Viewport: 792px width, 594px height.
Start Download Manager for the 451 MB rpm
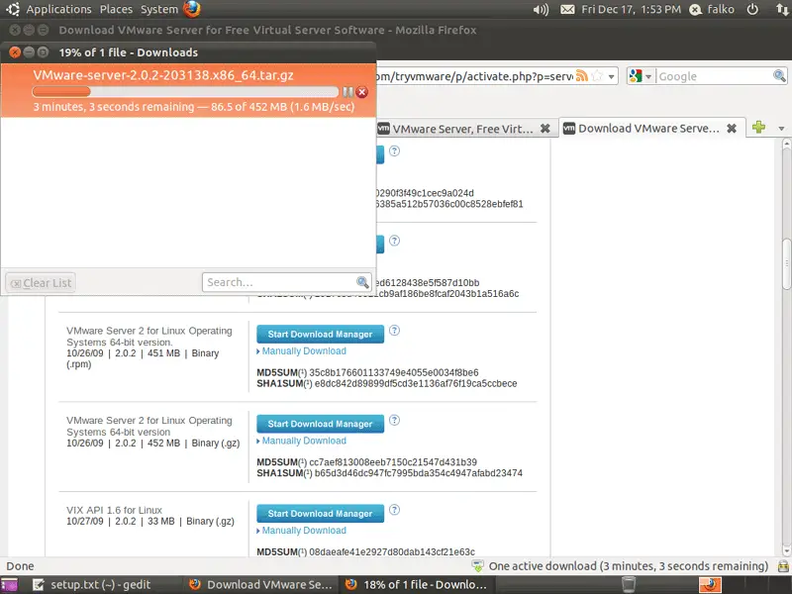[320, 334]
